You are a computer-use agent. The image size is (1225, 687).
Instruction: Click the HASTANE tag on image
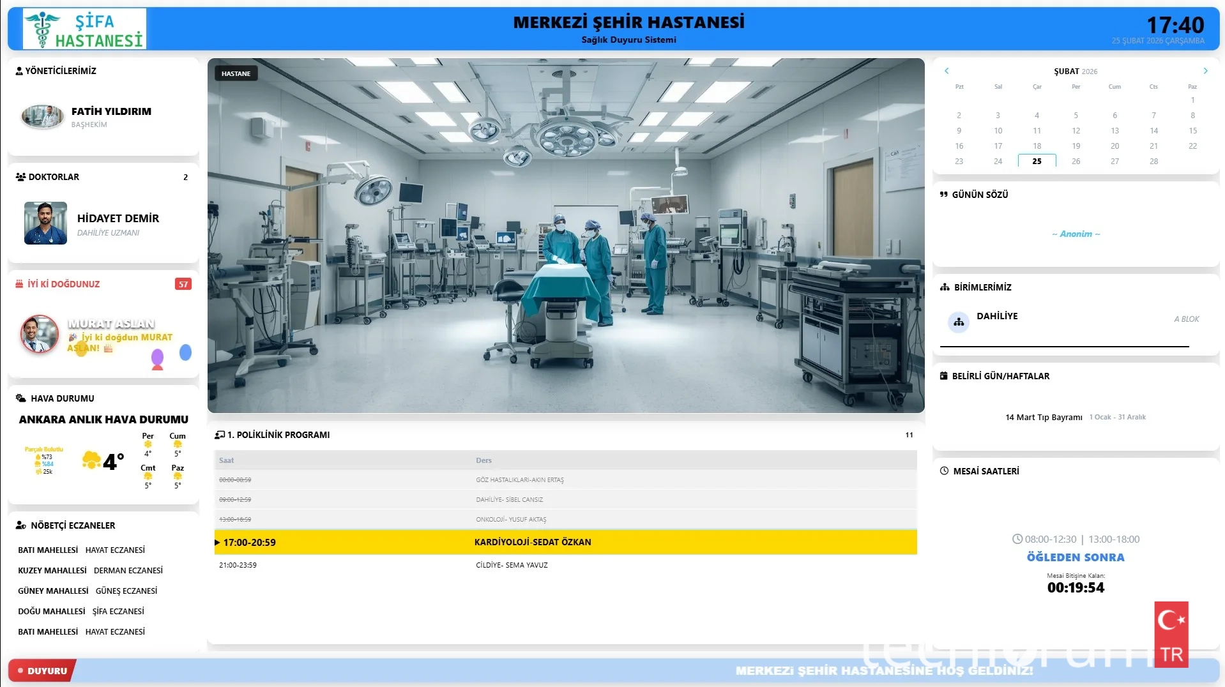236,74
